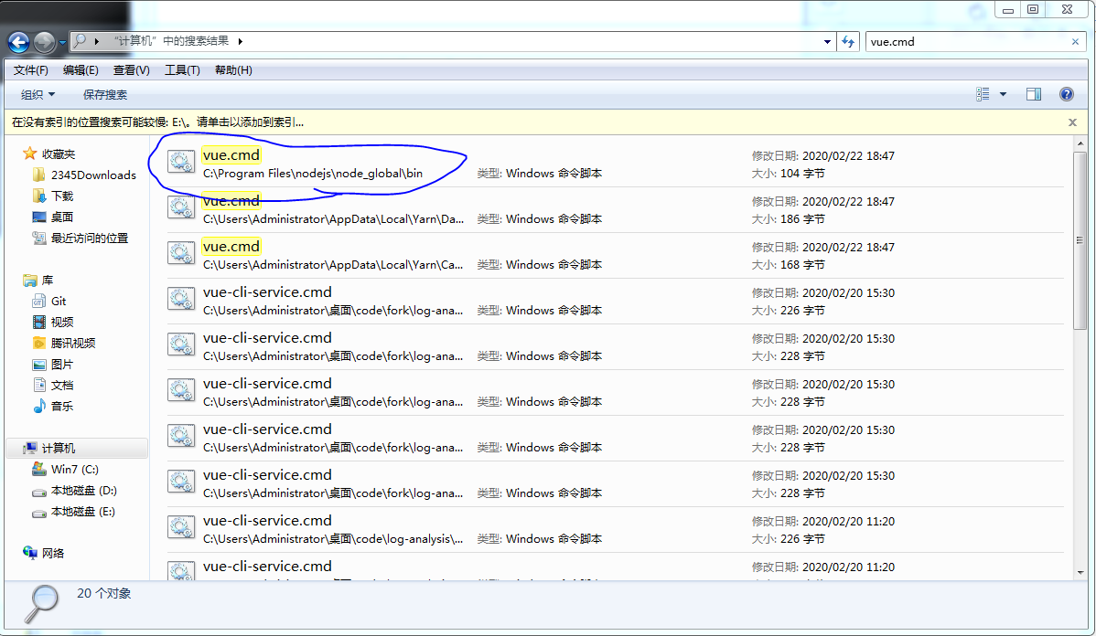The image size is (1096, 636).
Task: Open the view options dropdown arrow
Action: [1003, 94]
